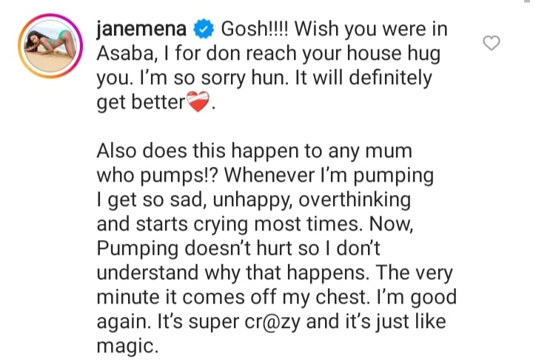The width and height of the screenshot is (533, 362).
Task: Click the words 'sad, unhappy, overthinking'
Action: click(x=286, y=201)
